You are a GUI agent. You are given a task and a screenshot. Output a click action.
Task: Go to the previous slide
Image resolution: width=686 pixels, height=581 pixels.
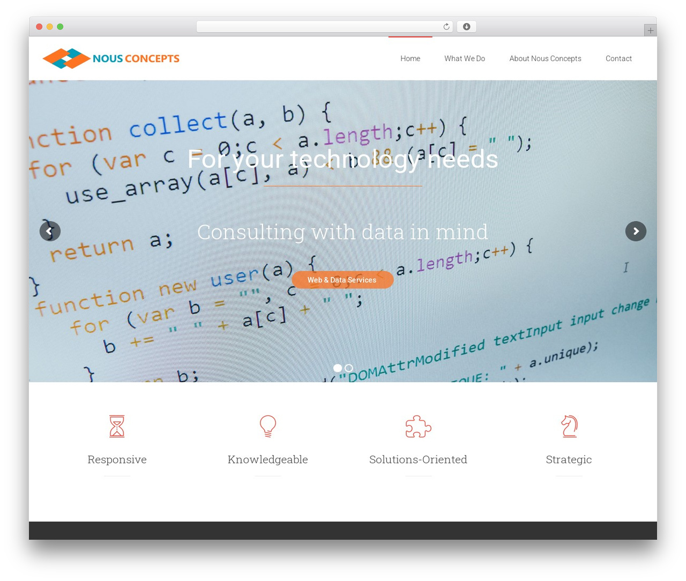tap(50, 232)
